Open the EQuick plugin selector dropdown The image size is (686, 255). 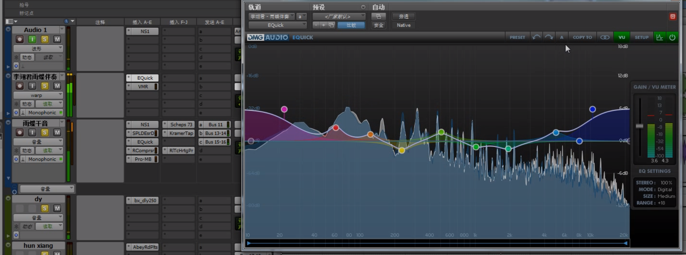277,25
